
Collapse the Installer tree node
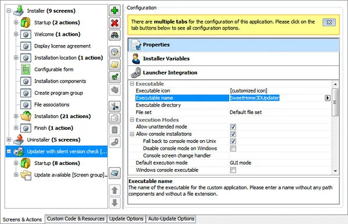pos(9,10)
